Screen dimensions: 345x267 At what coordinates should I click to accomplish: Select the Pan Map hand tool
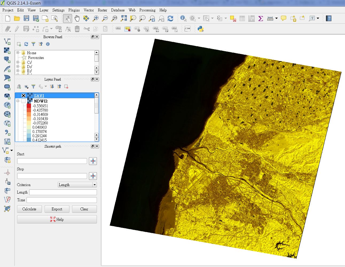tap(77, 18)
